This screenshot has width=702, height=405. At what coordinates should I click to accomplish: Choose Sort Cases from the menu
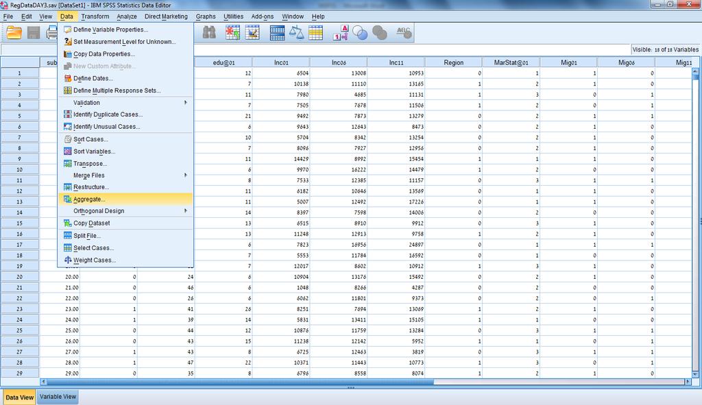point(125,139)
